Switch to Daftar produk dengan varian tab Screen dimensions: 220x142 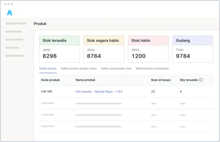point(79,69)
